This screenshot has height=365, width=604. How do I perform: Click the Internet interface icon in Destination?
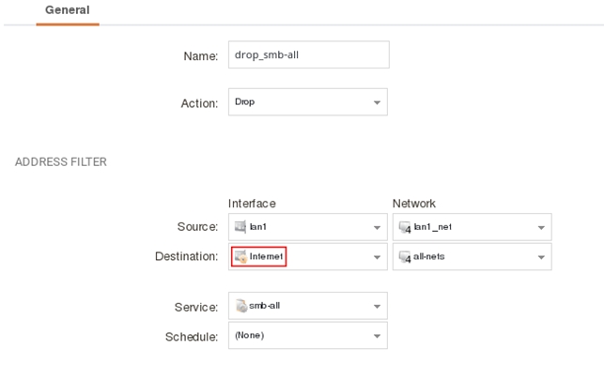pos(240,257)
